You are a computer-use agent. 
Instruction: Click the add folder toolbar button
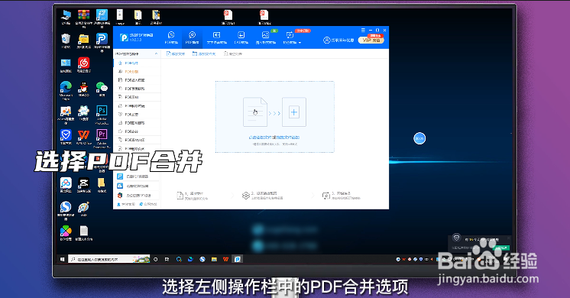coord(204,53)
